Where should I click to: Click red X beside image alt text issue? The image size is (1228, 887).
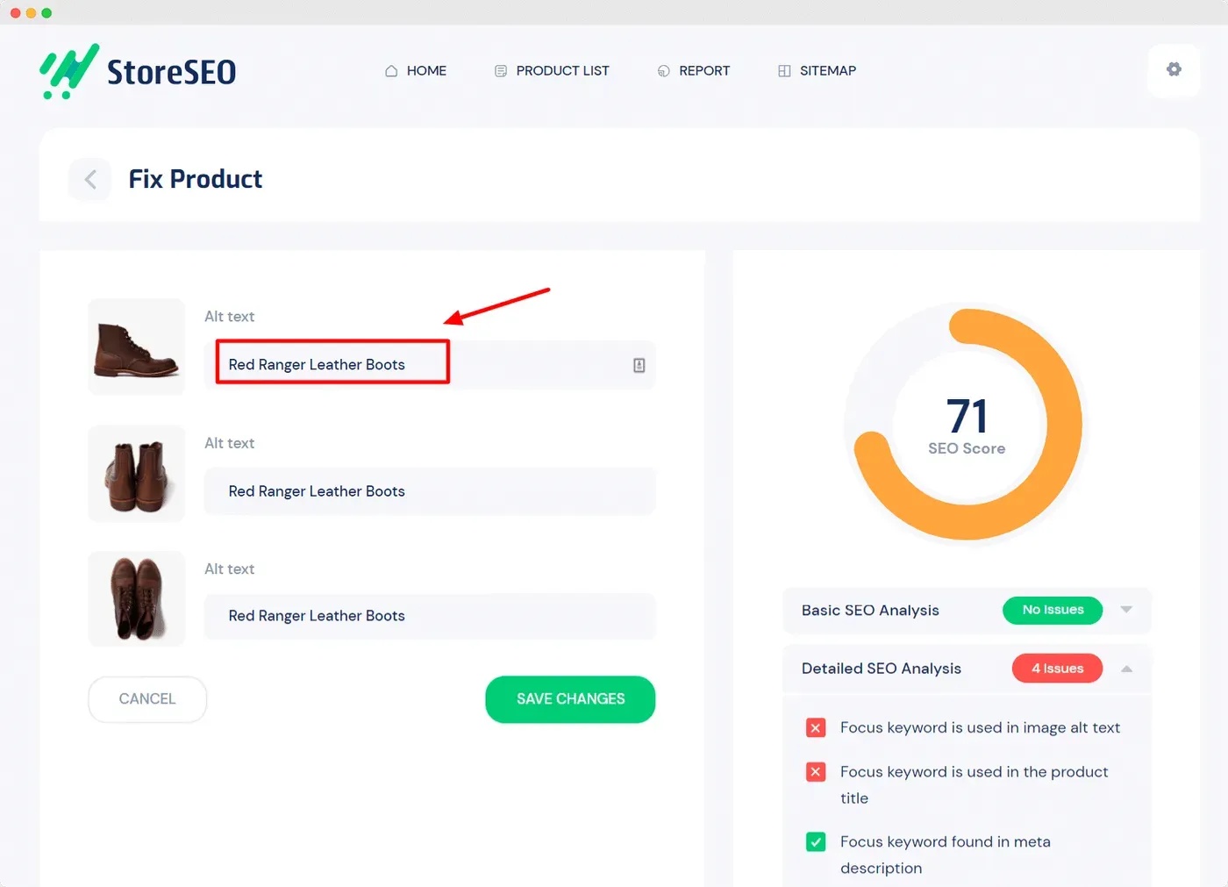pyautogui.click(x=816, y=727)
